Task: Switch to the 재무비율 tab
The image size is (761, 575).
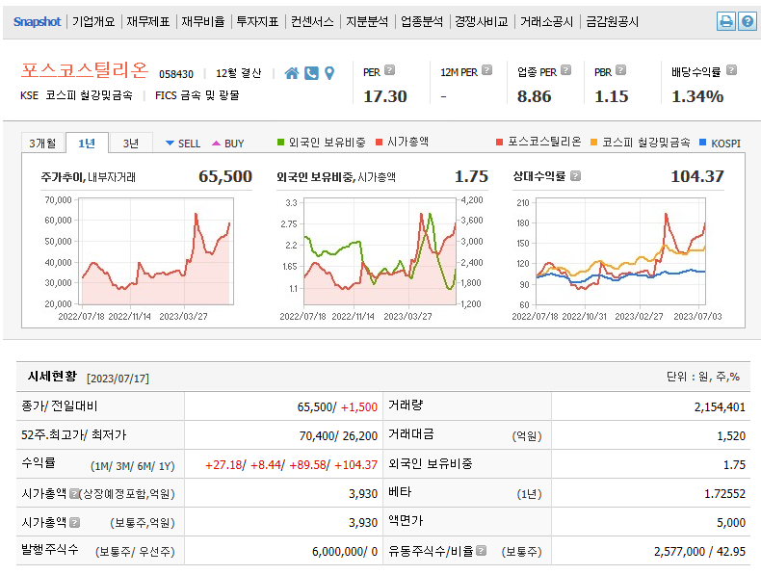Action: 203,22
